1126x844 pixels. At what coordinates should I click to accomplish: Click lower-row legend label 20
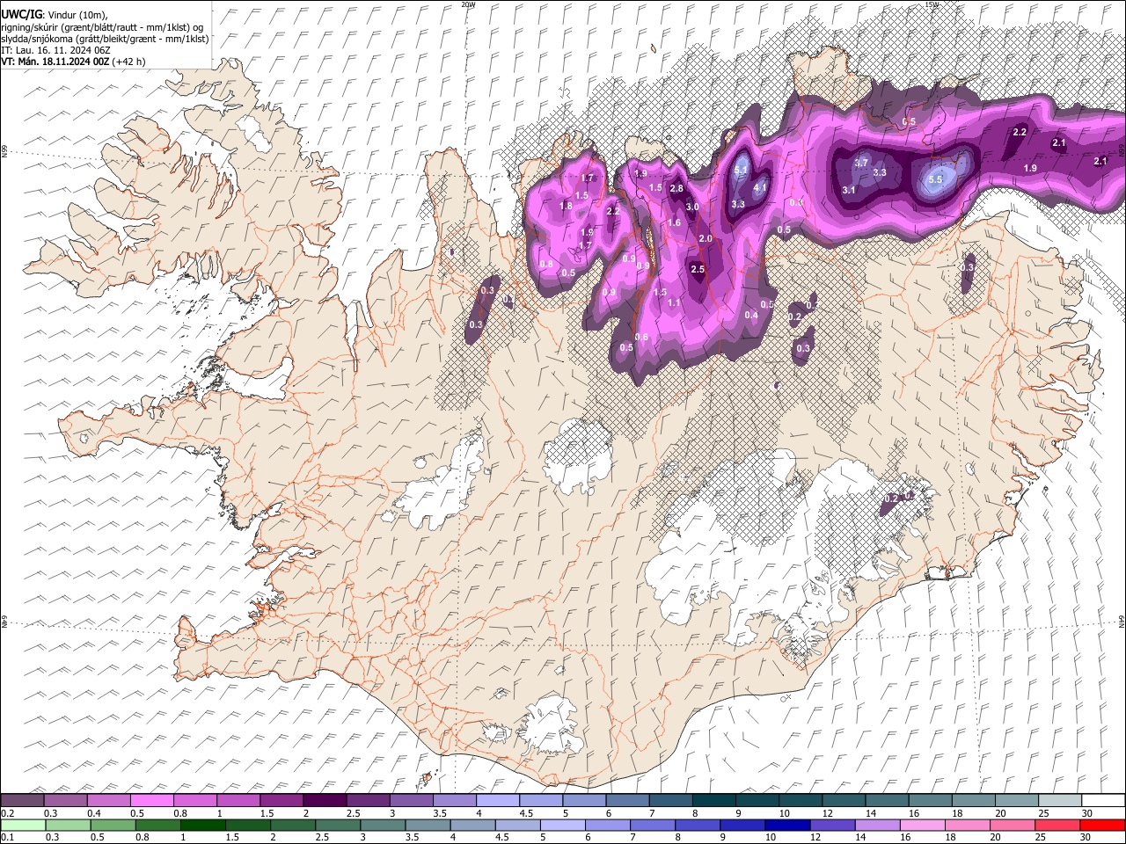(x=994, y=838)
